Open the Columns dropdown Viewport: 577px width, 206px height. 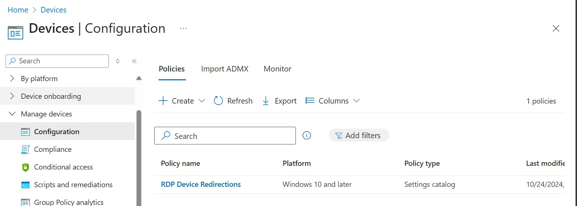coord(333,101)
